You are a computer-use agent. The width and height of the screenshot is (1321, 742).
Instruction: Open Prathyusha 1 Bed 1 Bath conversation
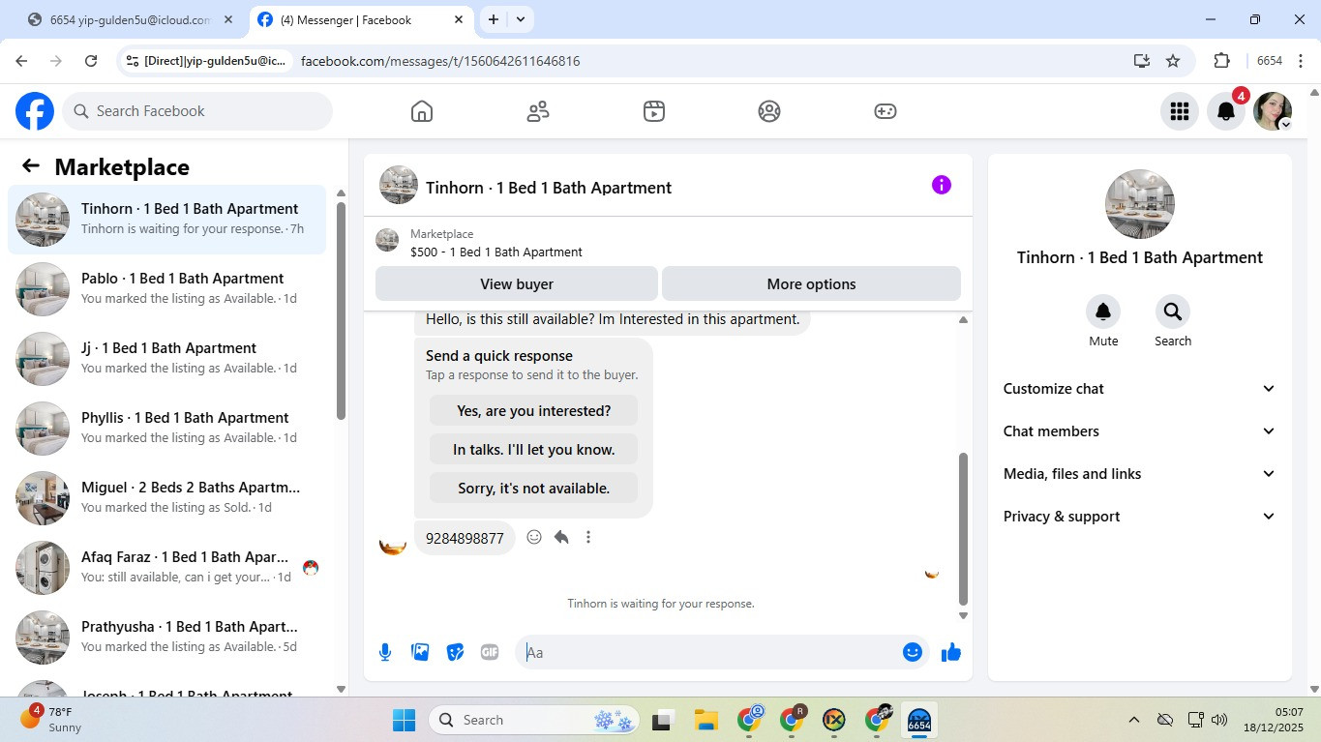click(x=166, y=638)
